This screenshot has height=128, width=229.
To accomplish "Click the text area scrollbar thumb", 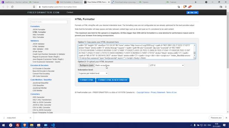I will pos(194,53).
